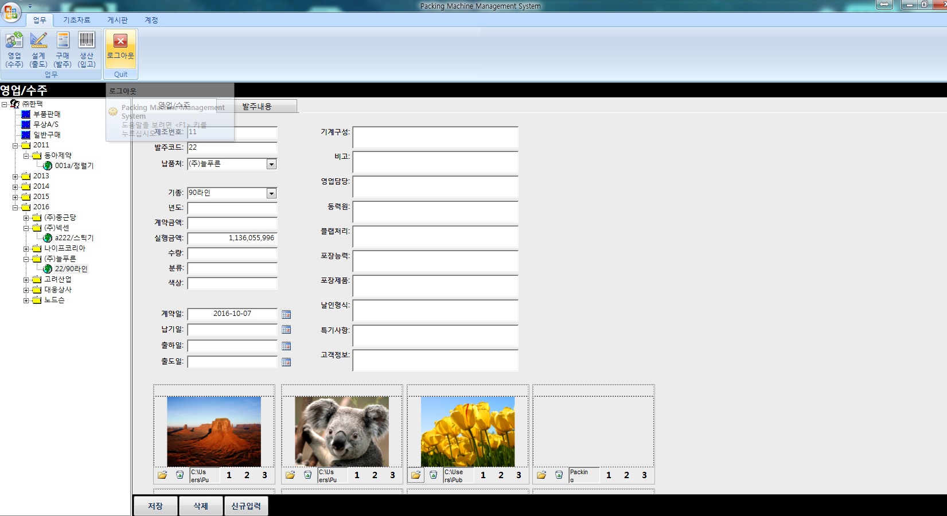
Task: Expand the 고려산업 folder
Action: pos(26,280)
